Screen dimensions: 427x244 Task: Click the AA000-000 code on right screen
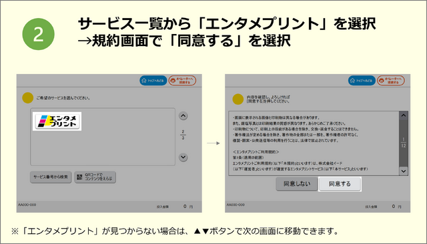pos(236,205)
